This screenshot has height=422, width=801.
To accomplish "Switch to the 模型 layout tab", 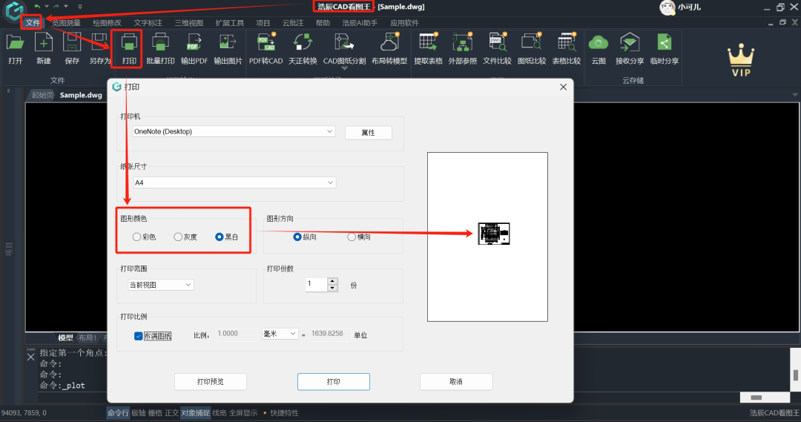I will (x=65, y=337).
